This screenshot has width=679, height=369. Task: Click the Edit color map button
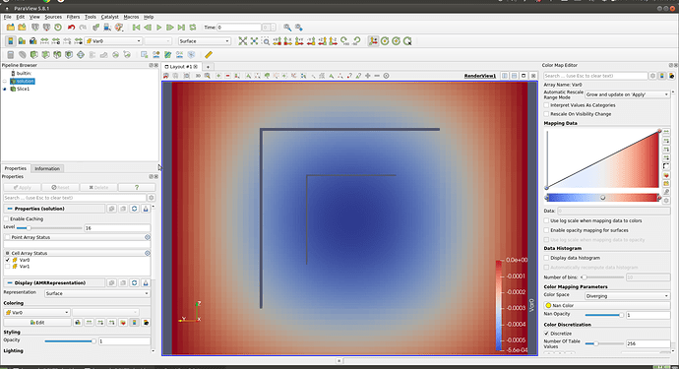(x=37, y=323)
